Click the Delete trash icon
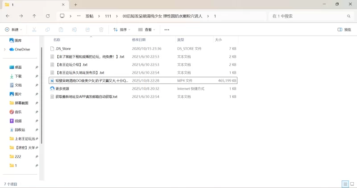Screen dimensions: 357x188 coord(101,29)
